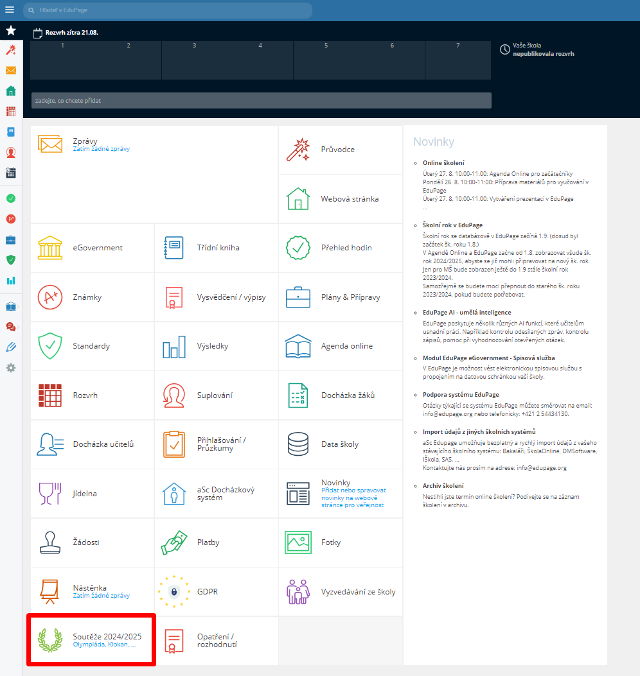Open the Nástěnka noticeboard tile

[x=92, y=592]
